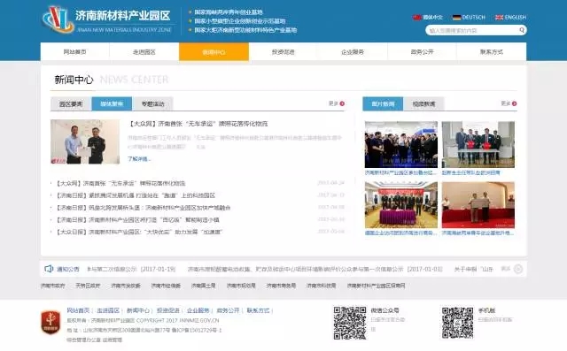Click the site logo in the header
The height and width of the screenshot is (351, 567).
58,19
